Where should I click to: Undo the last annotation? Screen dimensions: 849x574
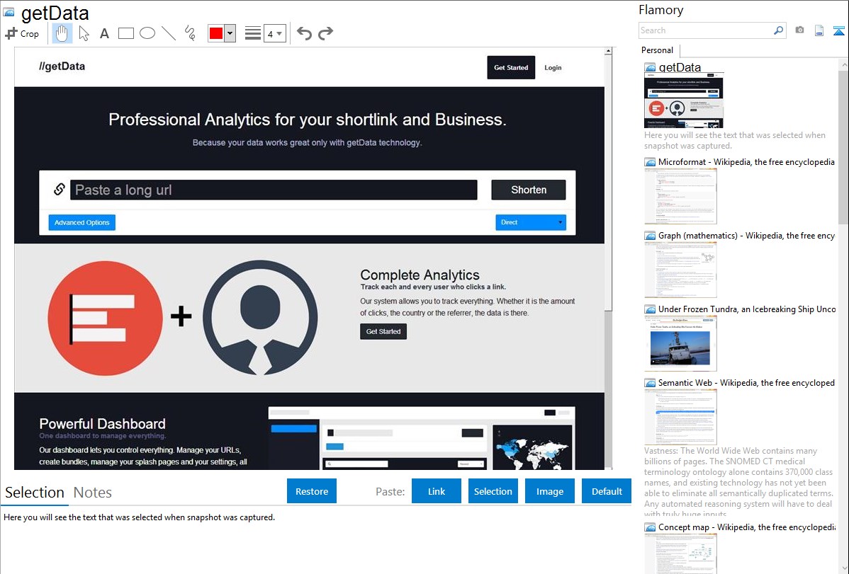tap(304, 33)
